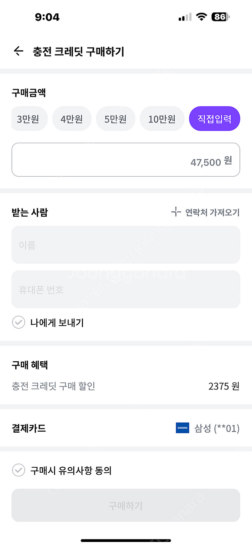Tap the battery indicator icon
Image resolution: width=252 pixels, height=547 pixels.
click(x=220, y=17)
